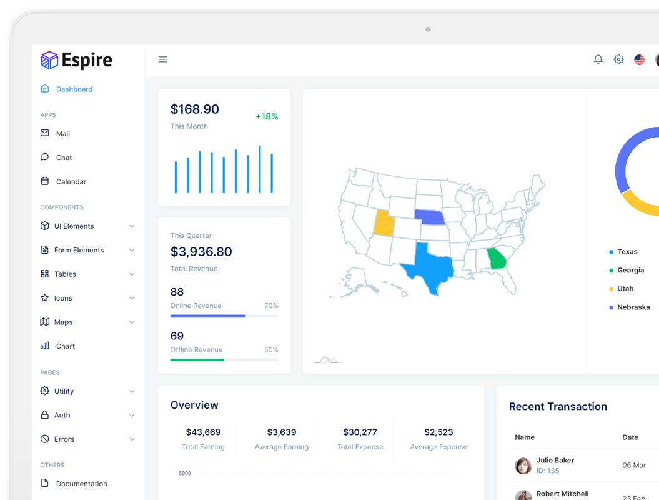Click the Errors prohibited-circle icon
This screenshot has width=659, height=500.
(44, 439)
